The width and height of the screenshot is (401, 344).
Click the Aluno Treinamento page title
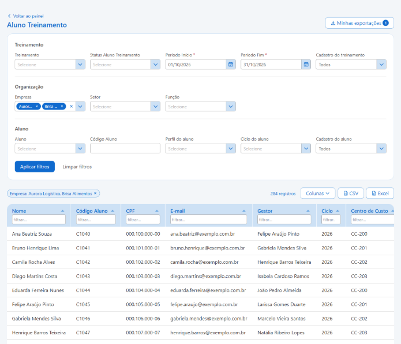point(37,25)
